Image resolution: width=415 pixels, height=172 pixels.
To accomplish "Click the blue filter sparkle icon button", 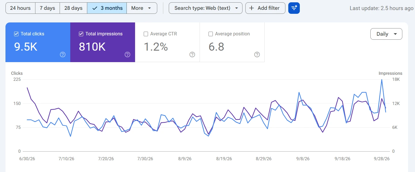I will [294, 8].
